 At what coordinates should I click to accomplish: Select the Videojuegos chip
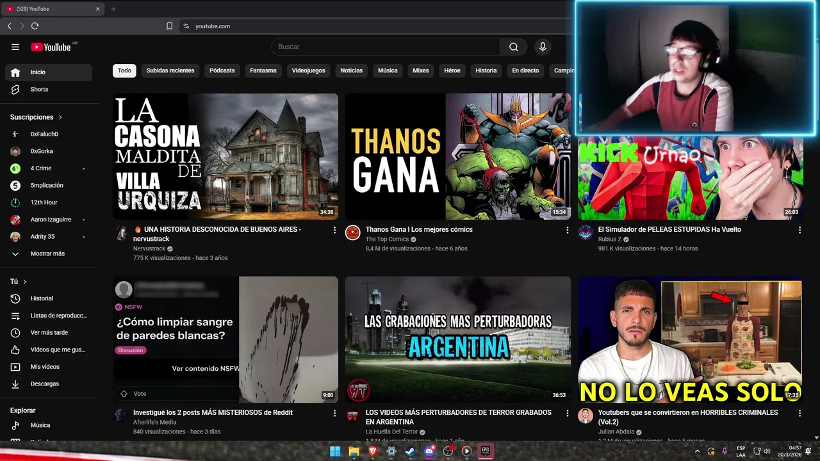(309, 70)
